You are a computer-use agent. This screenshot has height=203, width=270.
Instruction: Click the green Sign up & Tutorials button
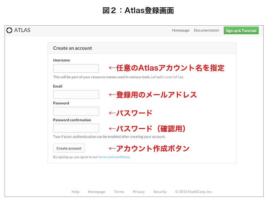(241, 30)
